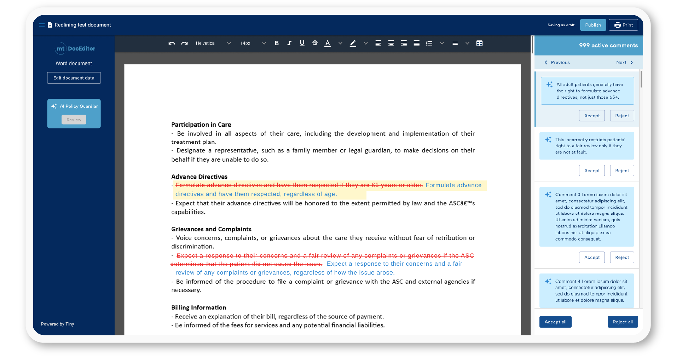
Task: Open the hamburger menu icon
Action: click(x=42, y=25)
